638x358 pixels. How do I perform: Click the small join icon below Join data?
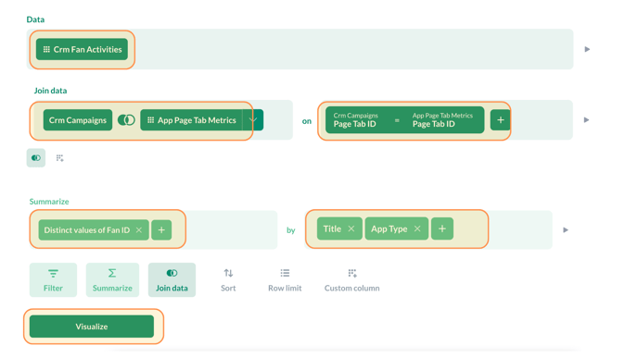pyautogui.click(x=36, y=158)
